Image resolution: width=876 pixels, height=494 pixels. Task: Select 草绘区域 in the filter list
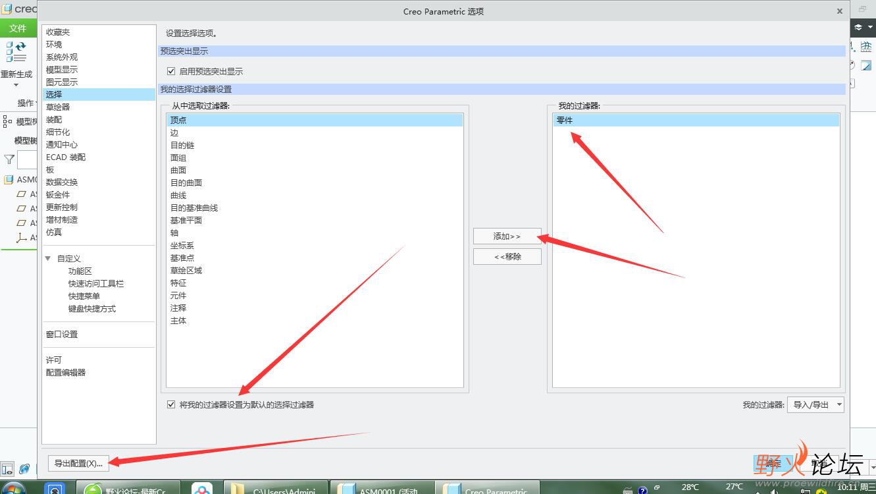tap(315, 270)
